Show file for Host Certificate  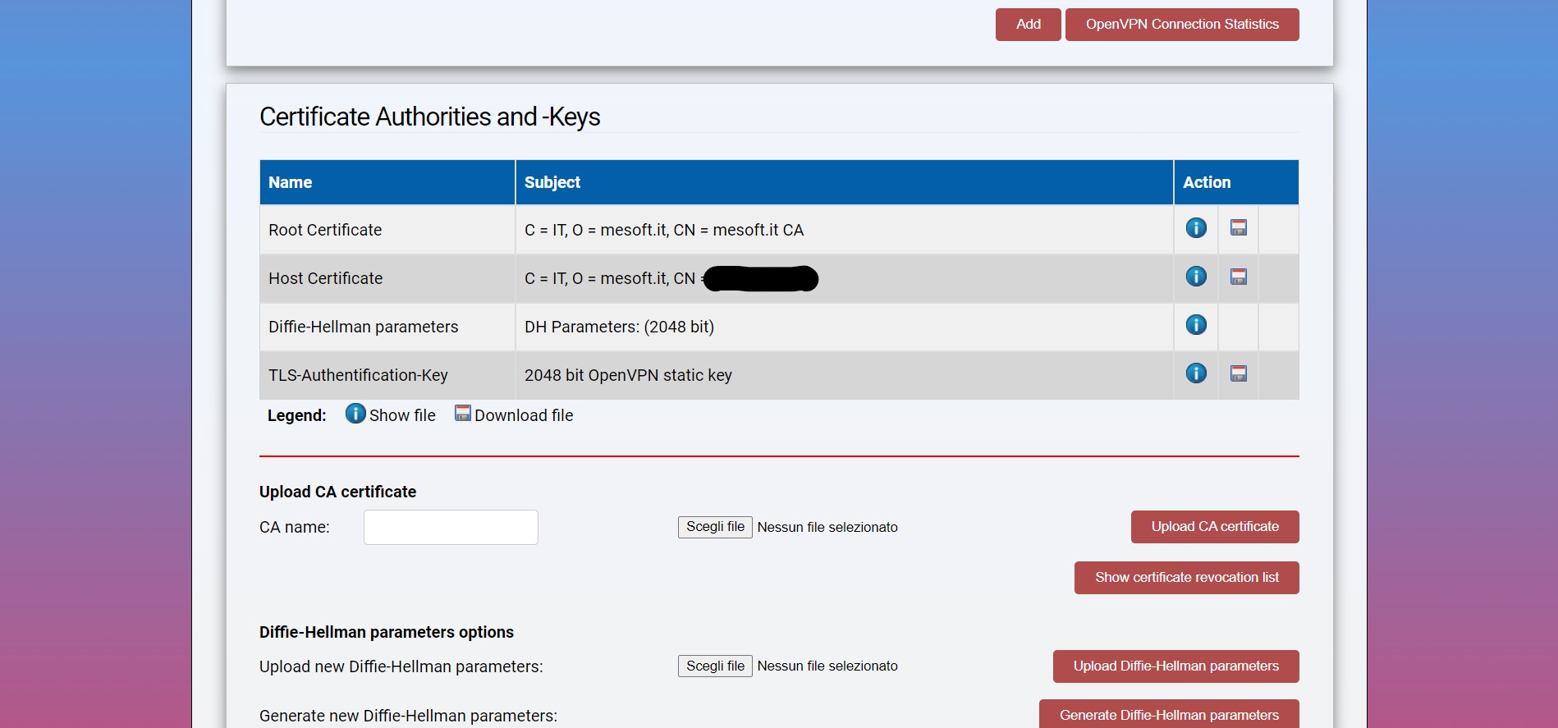point(1196,277)
